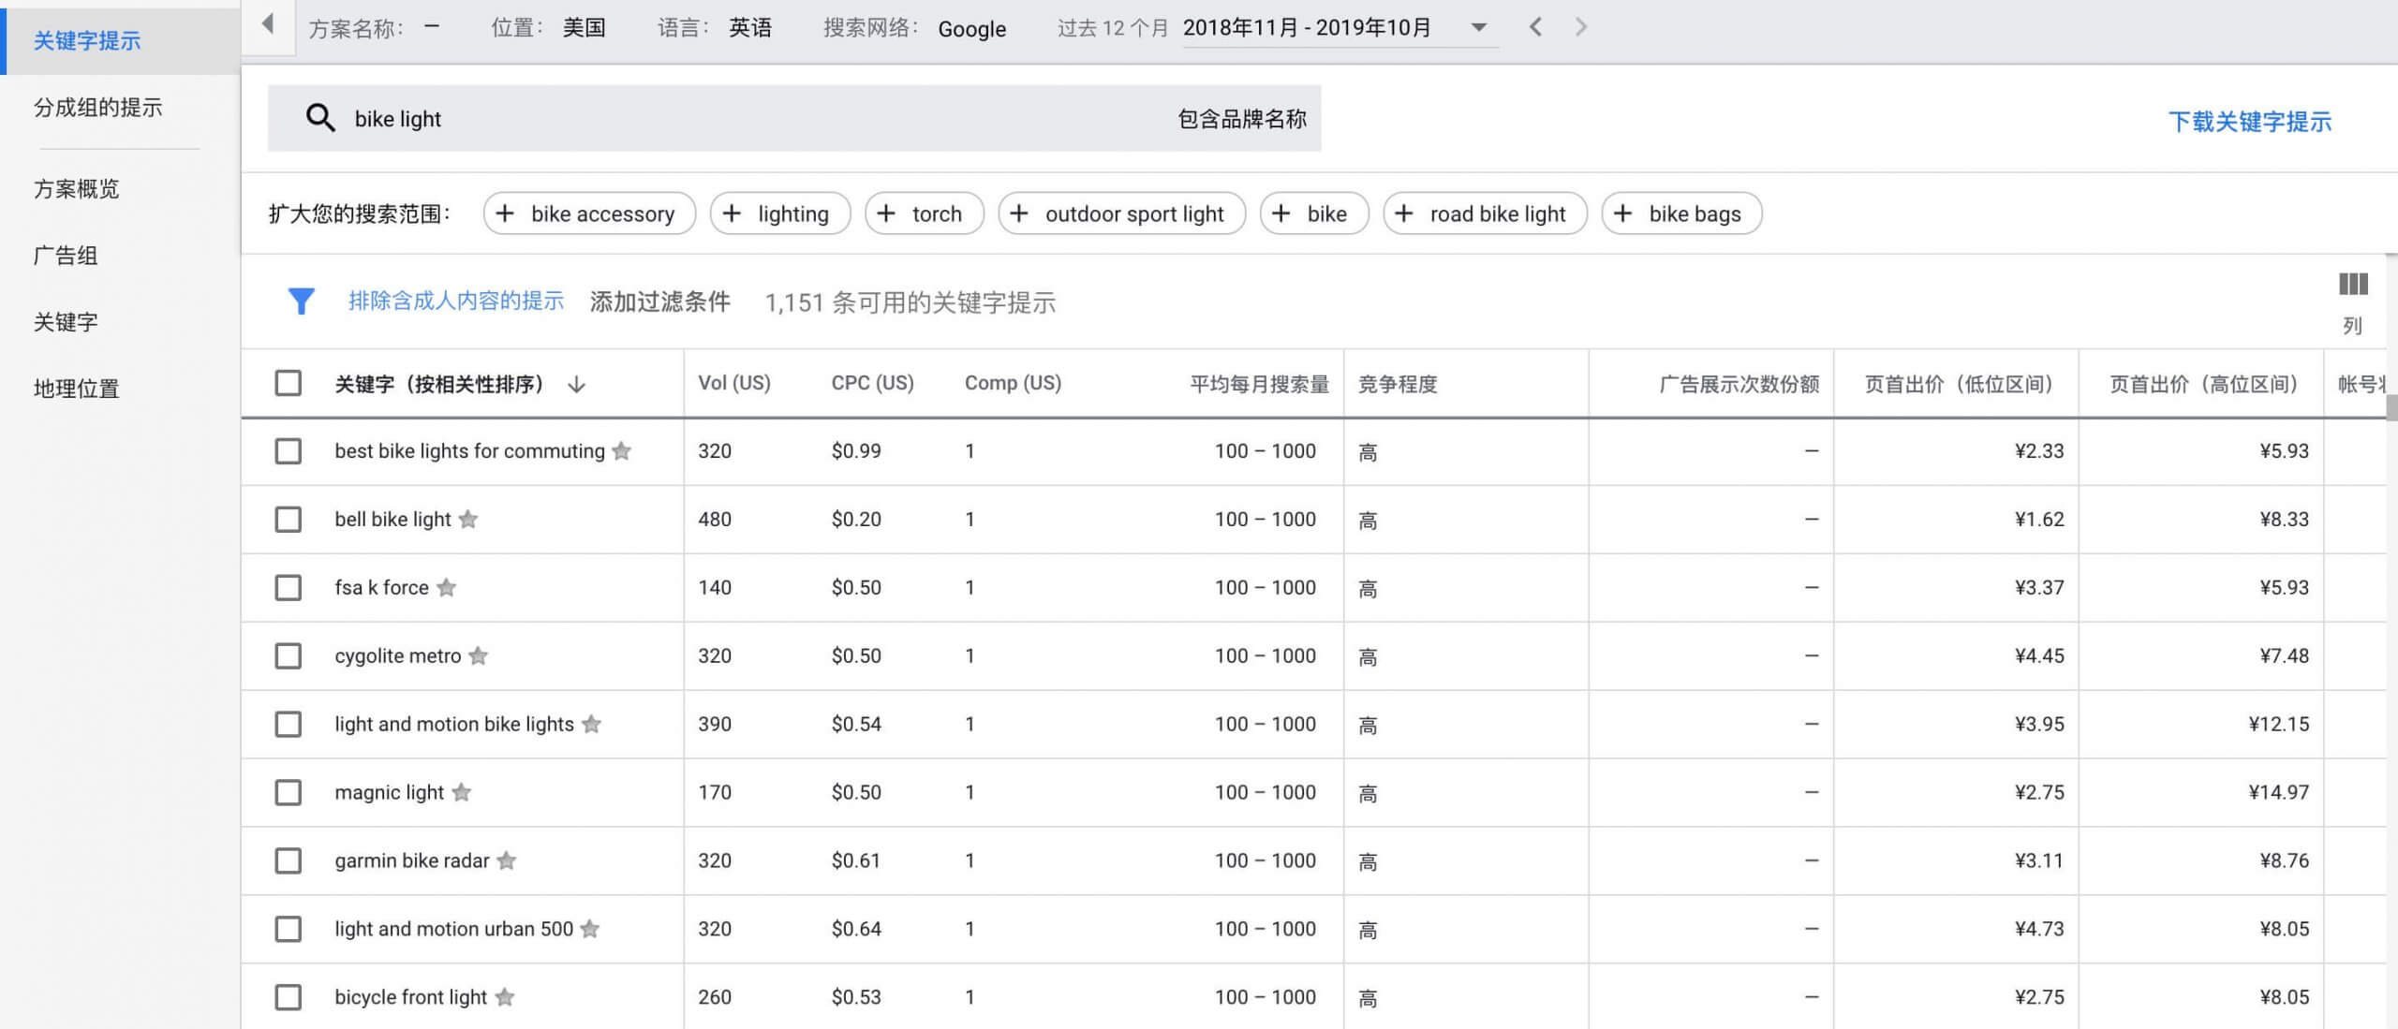The width and height of the screenshot is (2398, 1029).
Task: Go to next date period arrow
Action: 1581,27
